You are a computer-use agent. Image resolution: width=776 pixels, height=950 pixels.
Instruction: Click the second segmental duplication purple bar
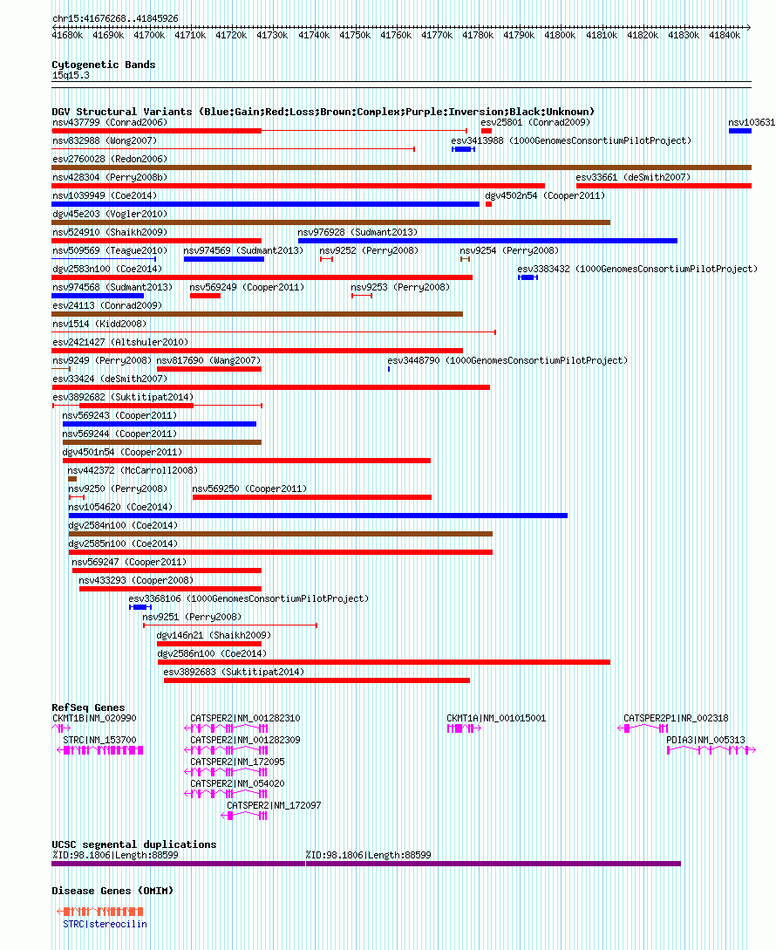coord(494,864)
